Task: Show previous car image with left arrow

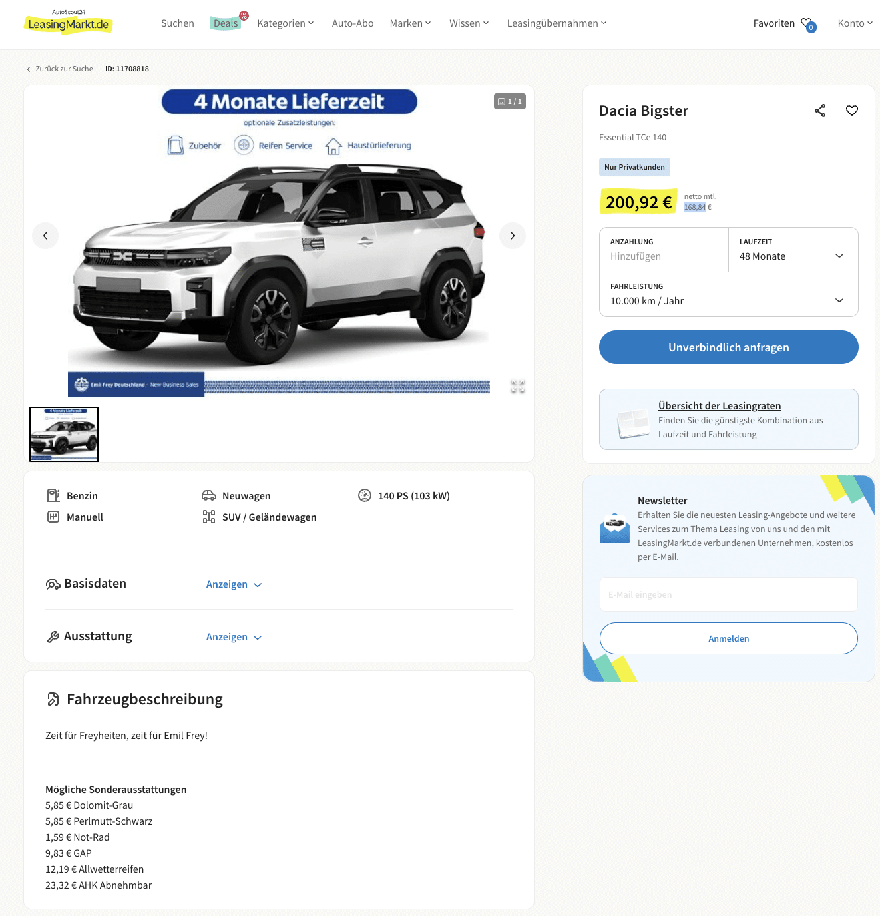Action: click(x=45, y=236)
